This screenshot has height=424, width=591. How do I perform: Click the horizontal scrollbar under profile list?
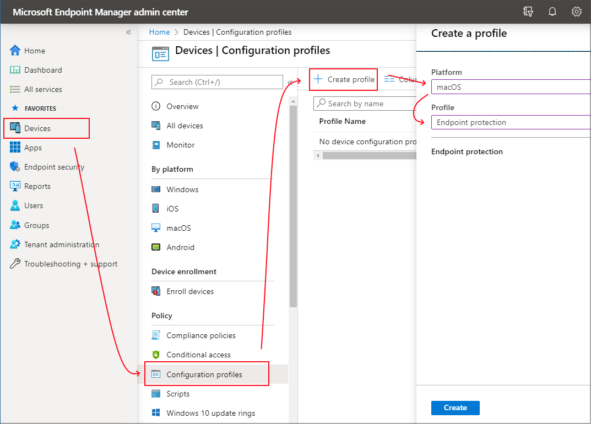click(x=365, y=155)
